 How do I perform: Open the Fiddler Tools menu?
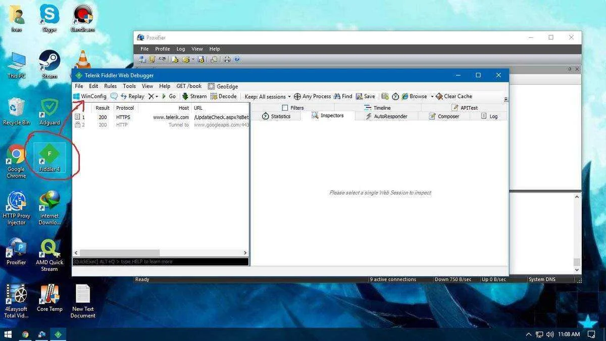tap(129, 86)
